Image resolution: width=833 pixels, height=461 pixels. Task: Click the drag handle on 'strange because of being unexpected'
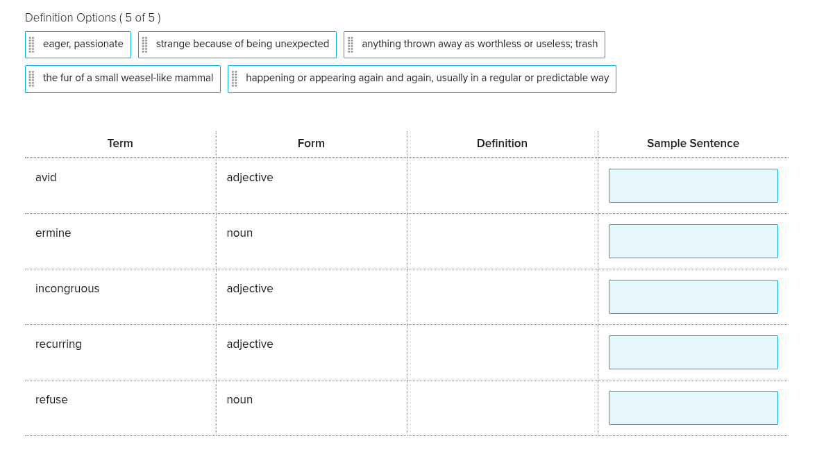click(145, 44)
